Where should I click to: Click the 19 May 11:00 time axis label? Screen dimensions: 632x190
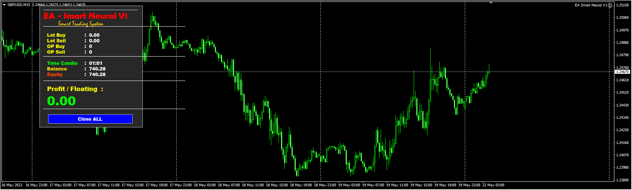pyautogui.click(x=397, y=185)
